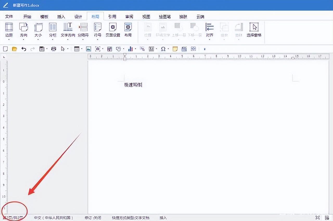Open the 边距 (margins) menu
The image size is (333, 221).
click(x=9, y=31)
